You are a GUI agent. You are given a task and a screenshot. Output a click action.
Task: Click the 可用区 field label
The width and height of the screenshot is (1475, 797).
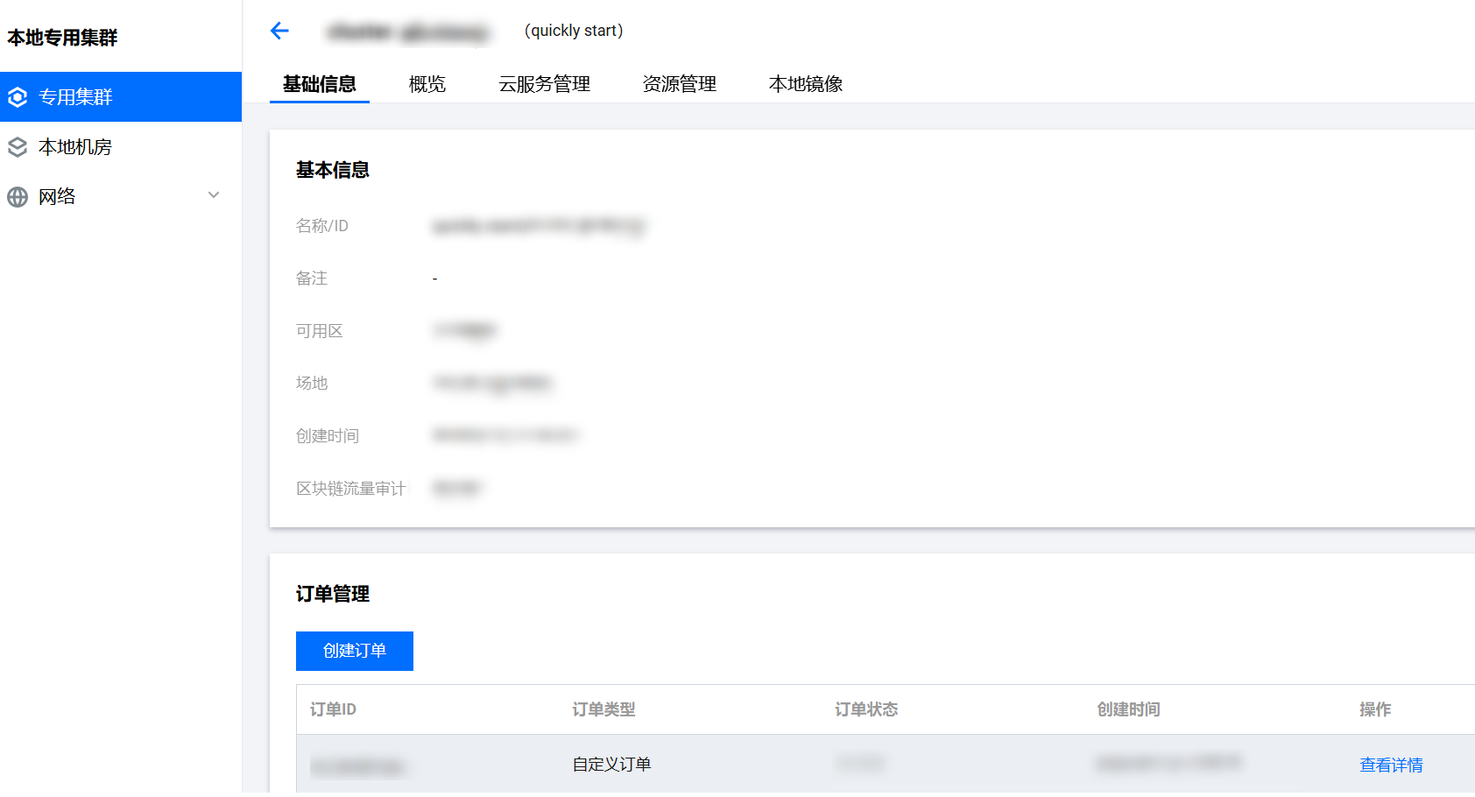[320, 331]
